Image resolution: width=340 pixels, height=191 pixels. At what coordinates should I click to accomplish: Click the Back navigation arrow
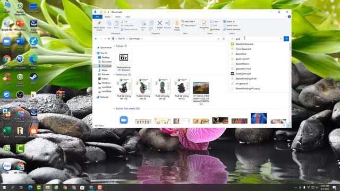pos(96,39)
